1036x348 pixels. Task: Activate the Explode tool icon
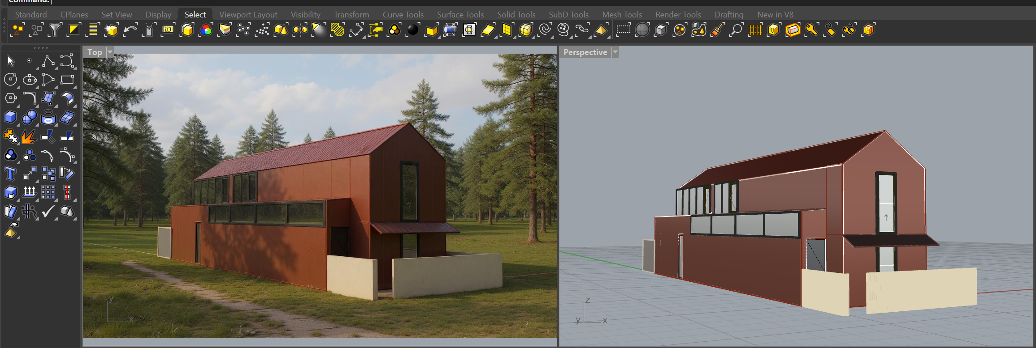(x=29, y=136)
